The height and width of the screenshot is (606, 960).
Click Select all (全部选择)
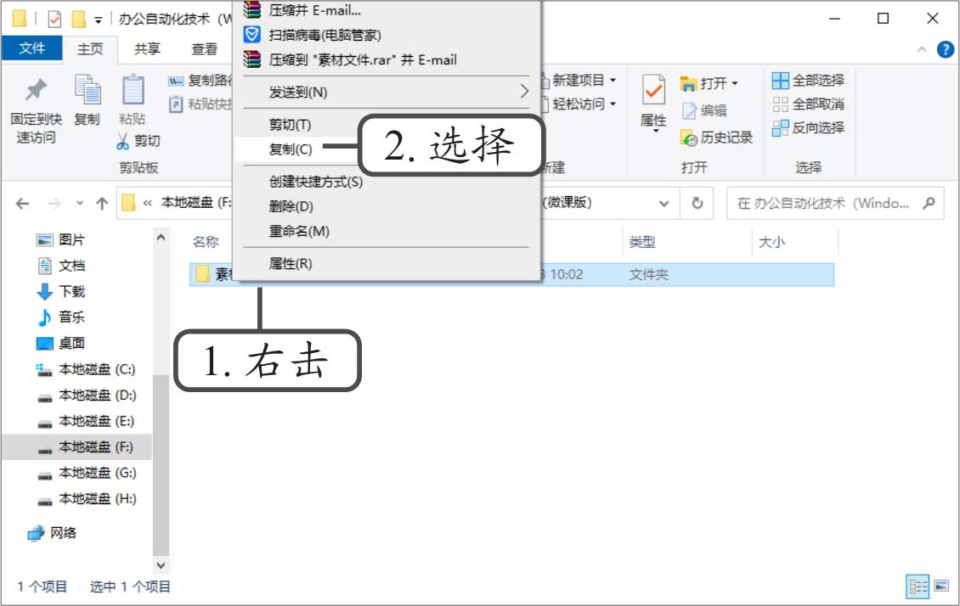[x=808, y=80]
